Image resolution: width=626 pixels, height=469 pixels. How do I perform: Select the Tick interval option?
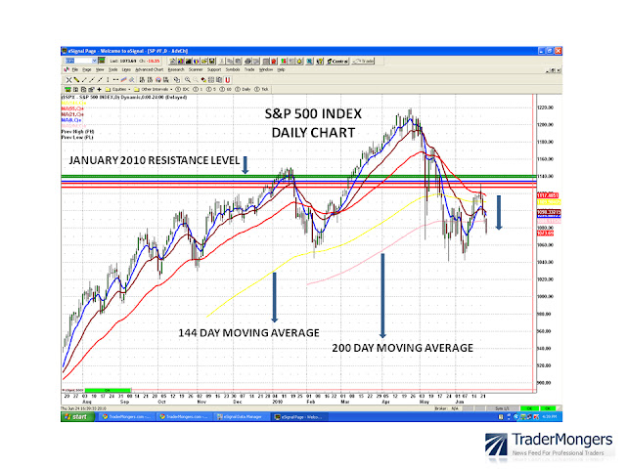[x=261, y=89]
